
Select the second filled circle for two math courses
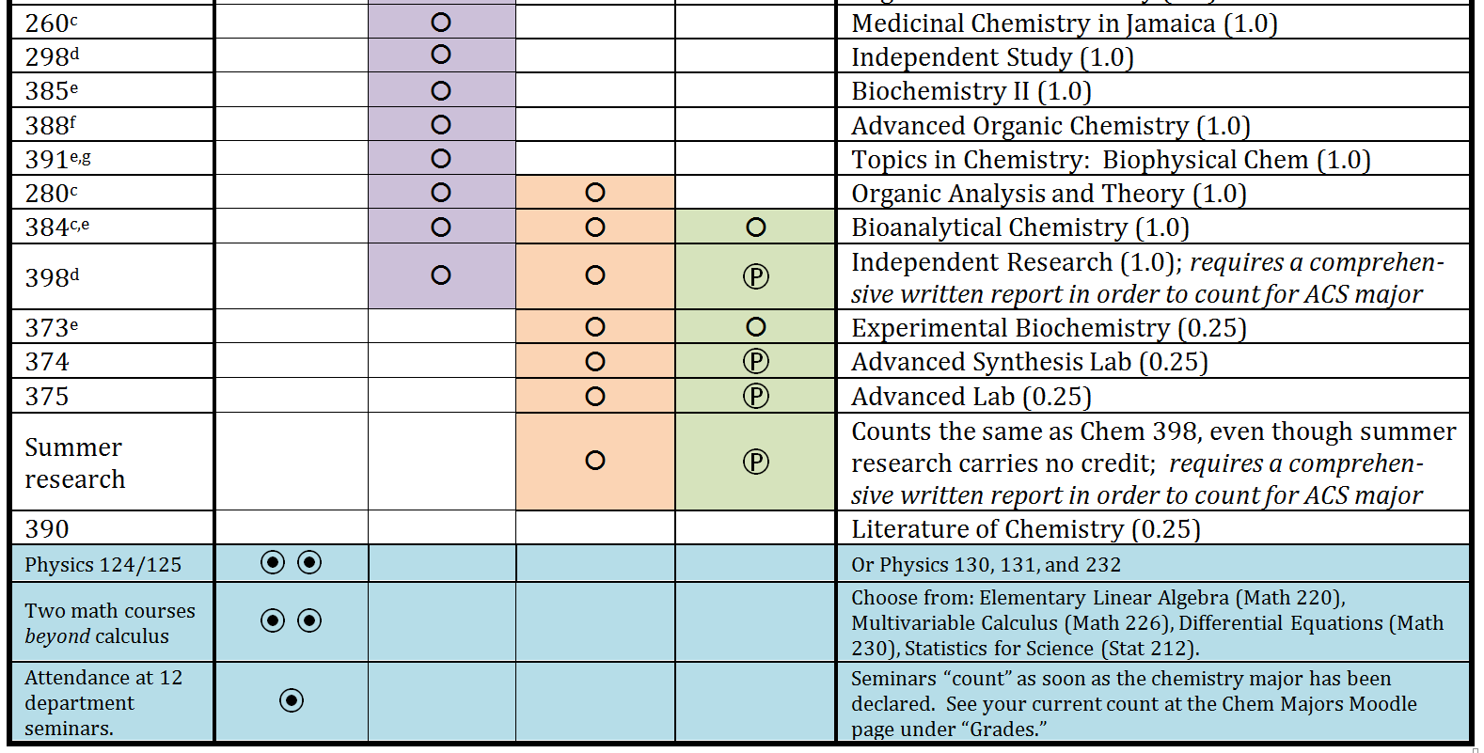coord(309,620)
